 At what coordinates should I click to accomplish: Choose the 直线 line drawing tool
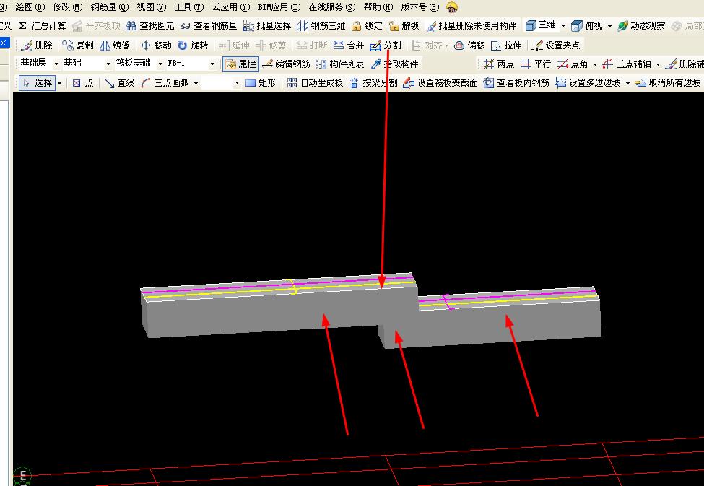point(119,83)
